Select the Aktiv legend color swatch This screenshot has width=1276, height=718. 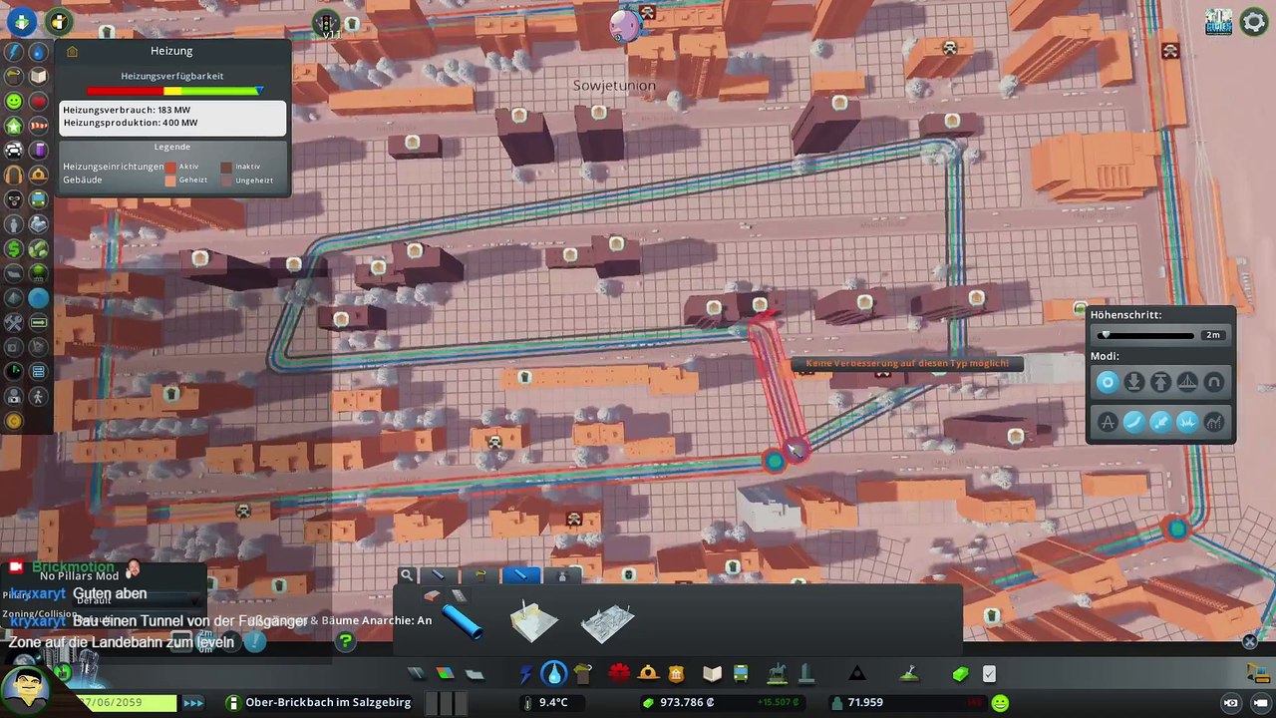click(x=170, y=167)
